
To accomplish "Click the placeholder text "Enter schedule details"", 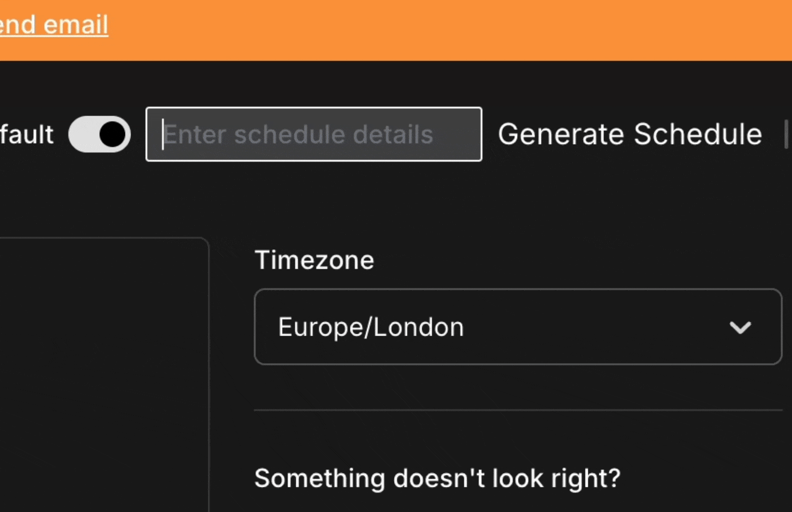I will tap(298, 134).
